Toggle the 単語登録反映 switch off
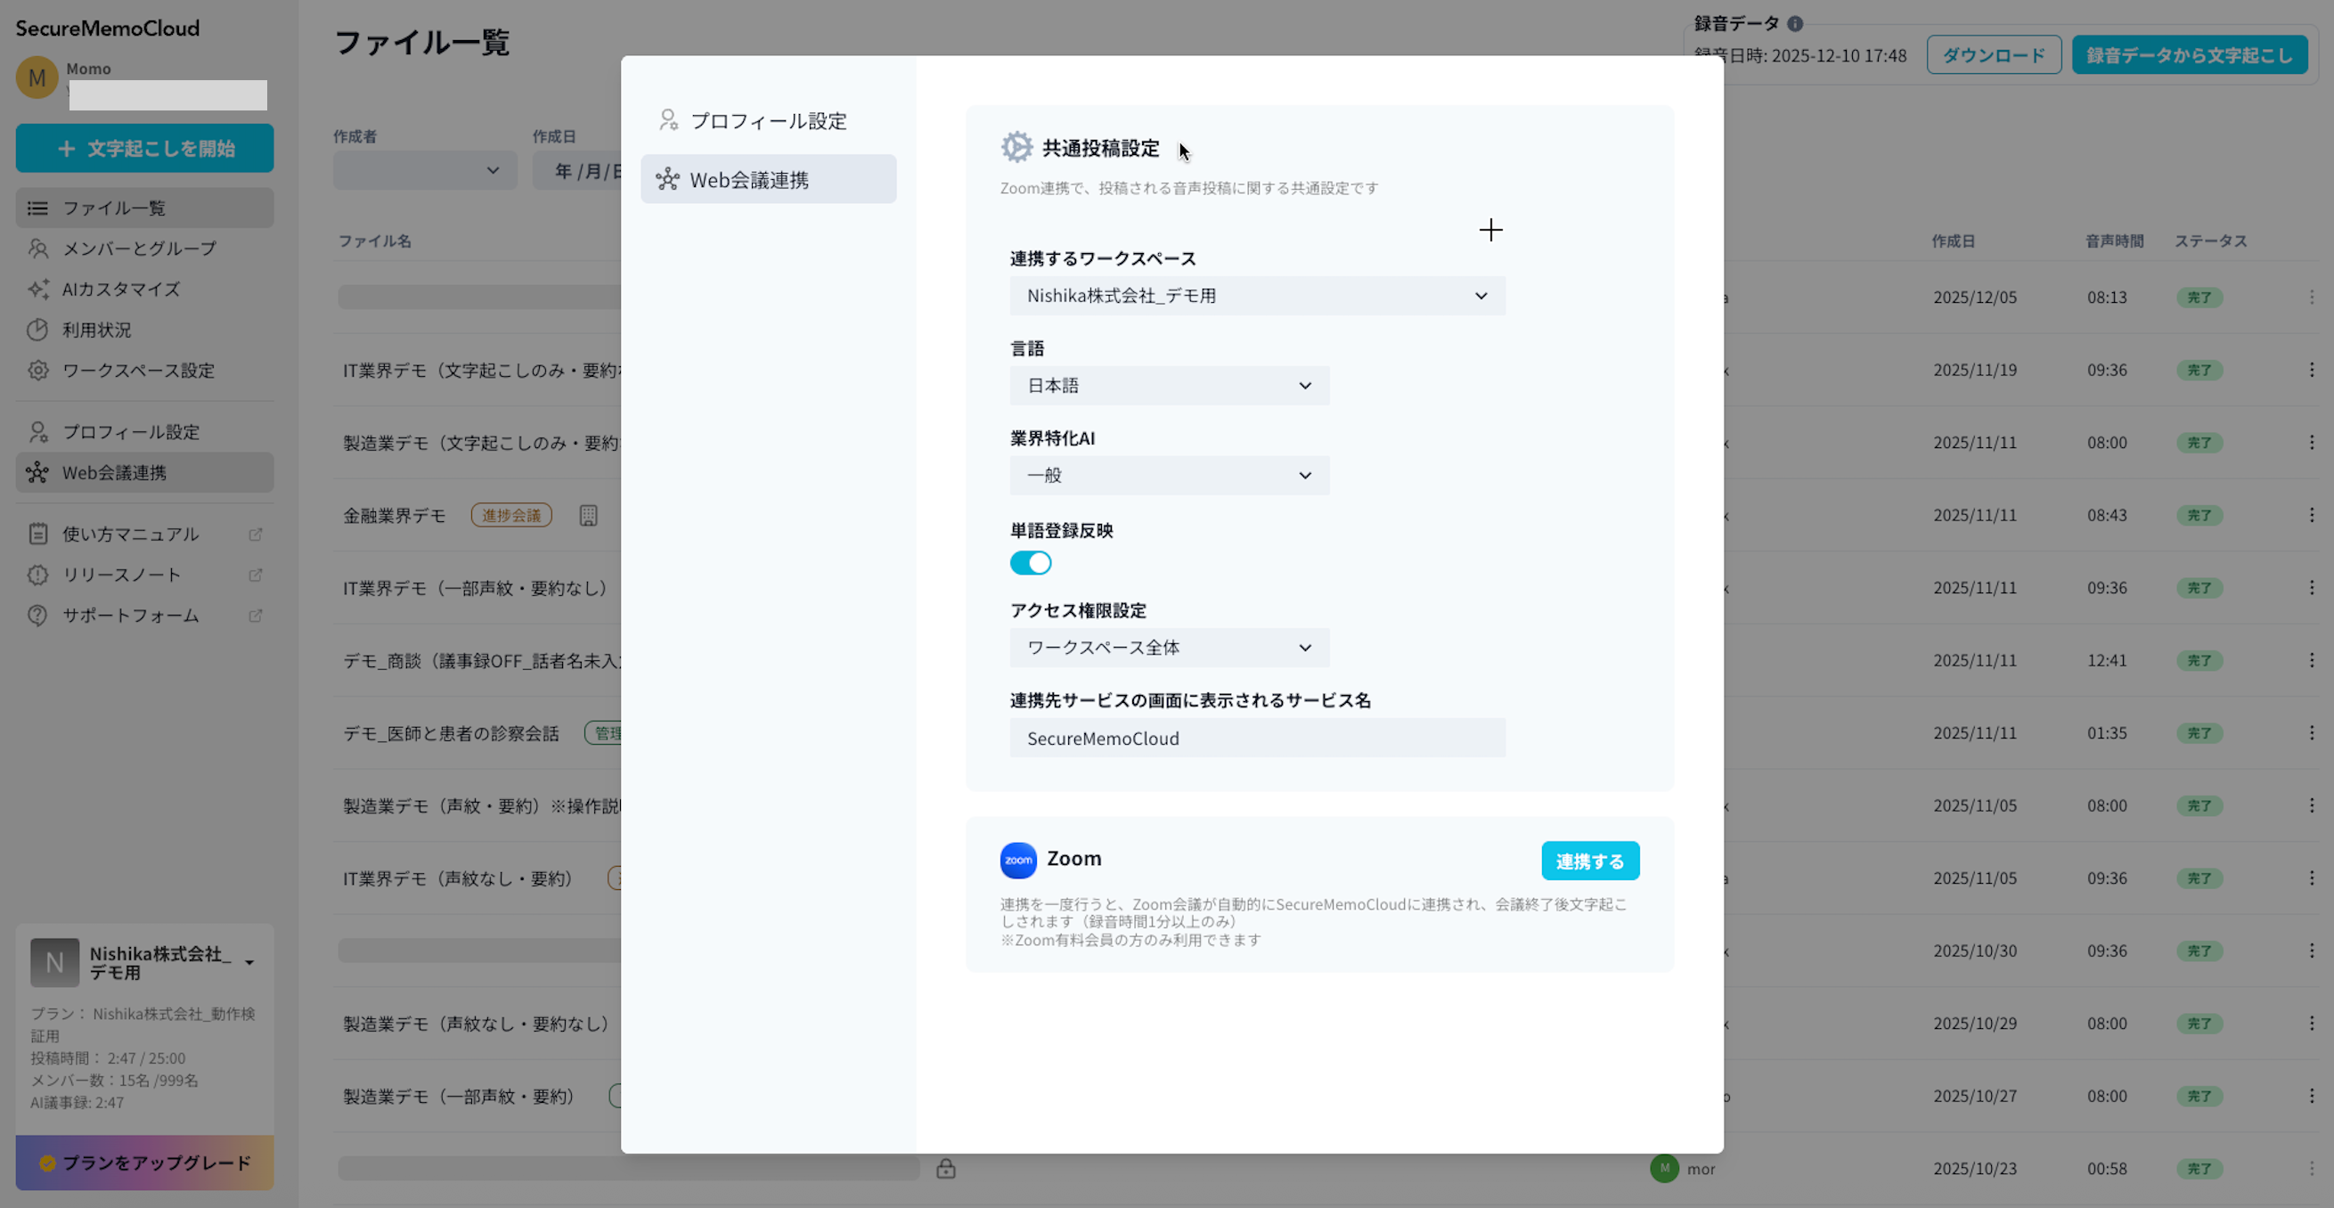This screenshot has width=2334, height=1208. (x=1030, y=563)
